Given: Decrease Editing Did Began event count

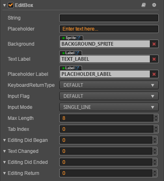Looking at the screenshot, I should click(x=155, y=142).
